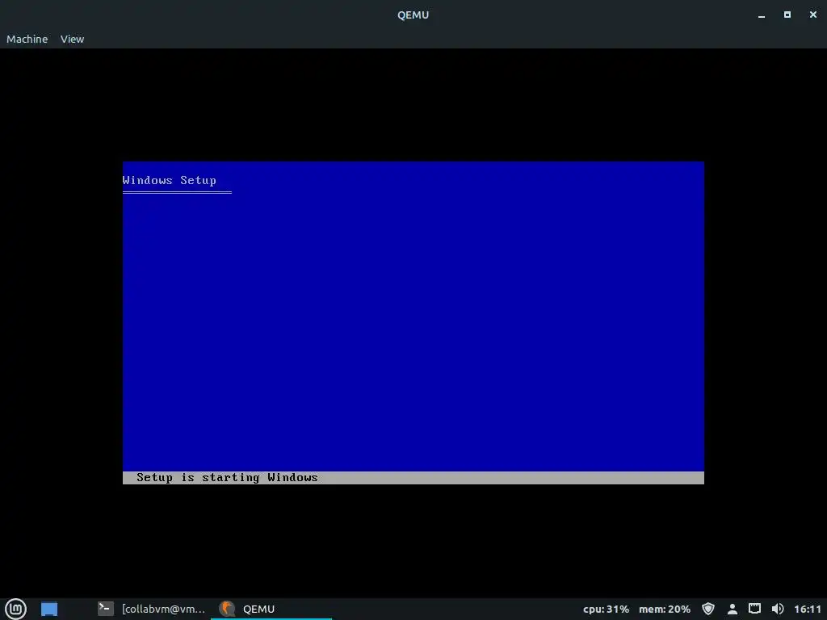Select the QEMU taskbar entry label

pyautogui.click(x=258, y=609)
